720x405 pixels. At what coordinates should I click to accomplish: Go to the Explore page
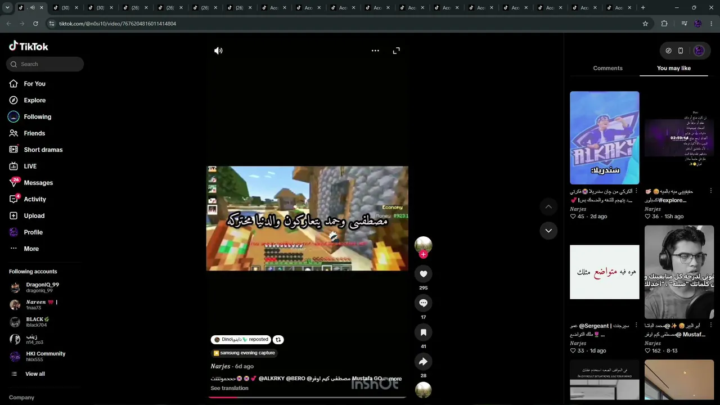tap(34, 100)
